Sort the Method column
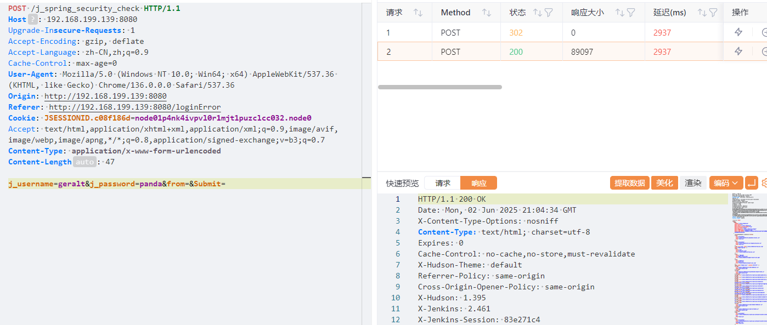 [x=486, y=13]
